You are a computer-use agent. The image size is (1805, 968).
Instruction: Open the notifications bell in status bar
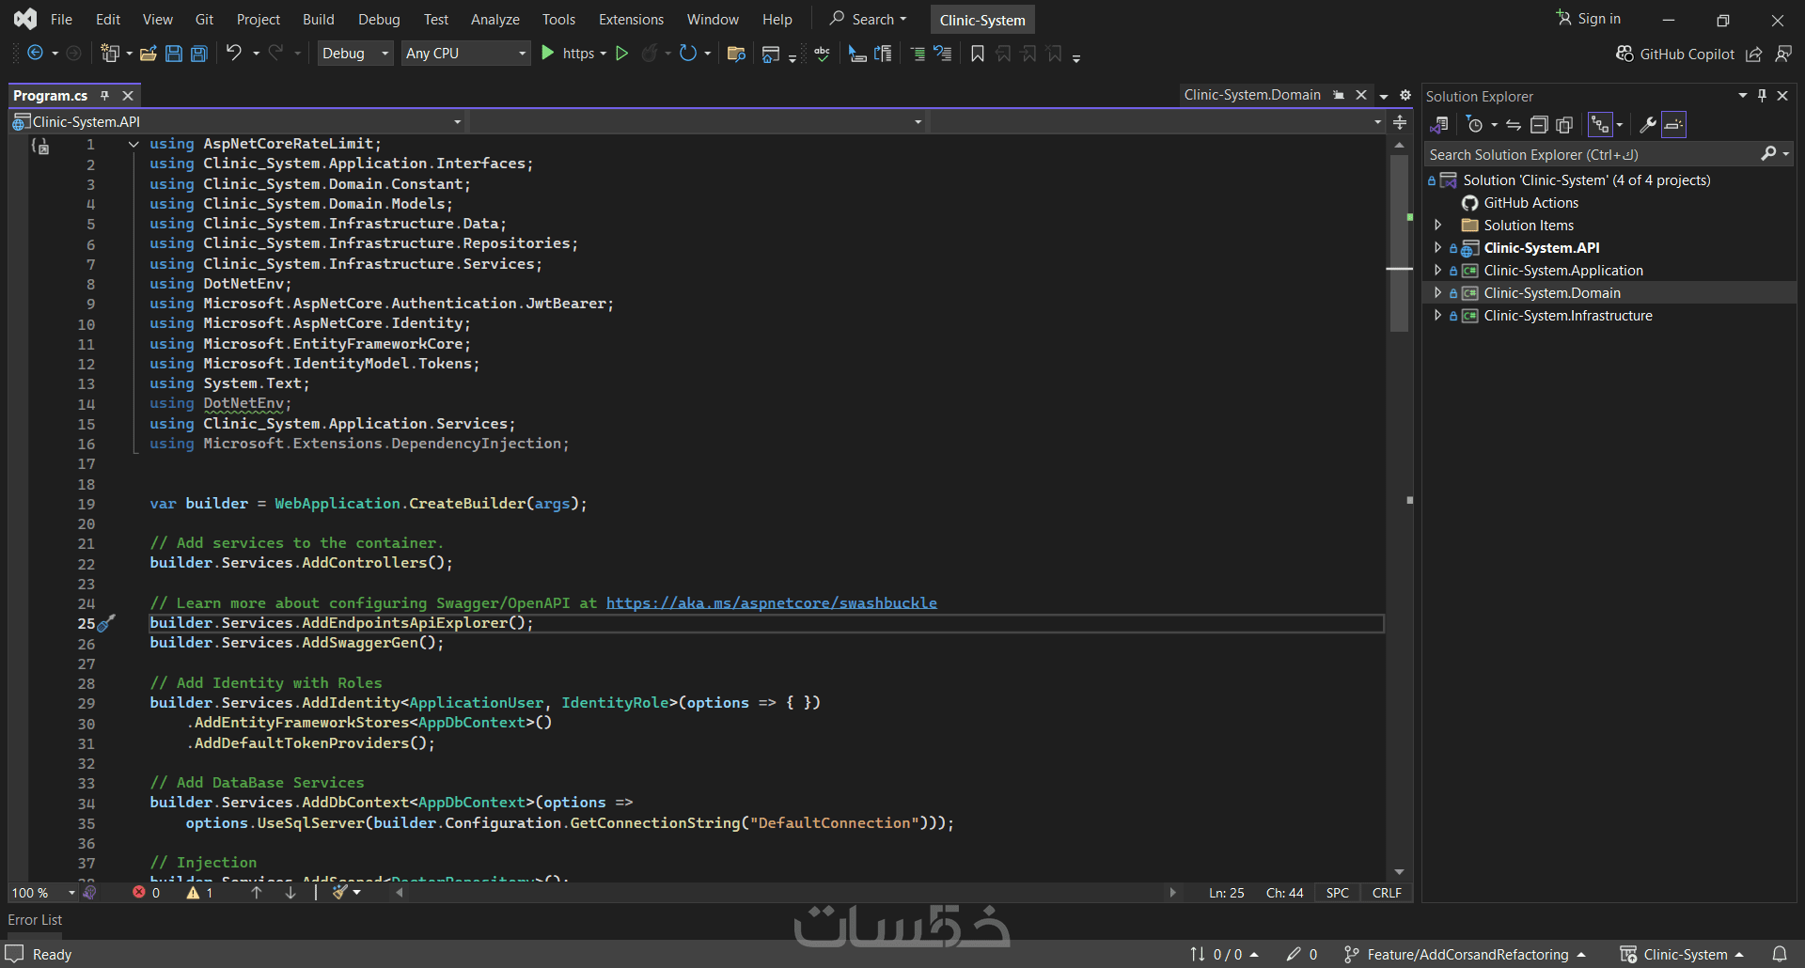coord(1780,954)
